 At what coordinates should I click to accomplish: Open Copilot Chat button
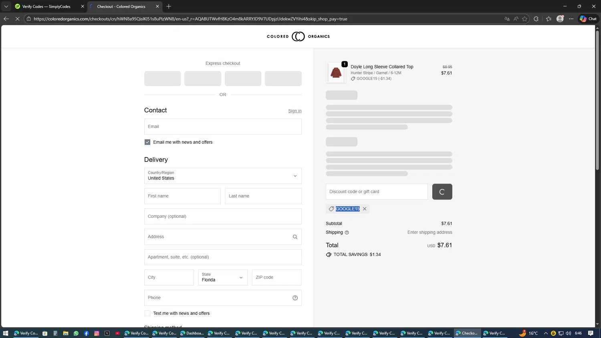pyautogui.click(x=588, y=19)
